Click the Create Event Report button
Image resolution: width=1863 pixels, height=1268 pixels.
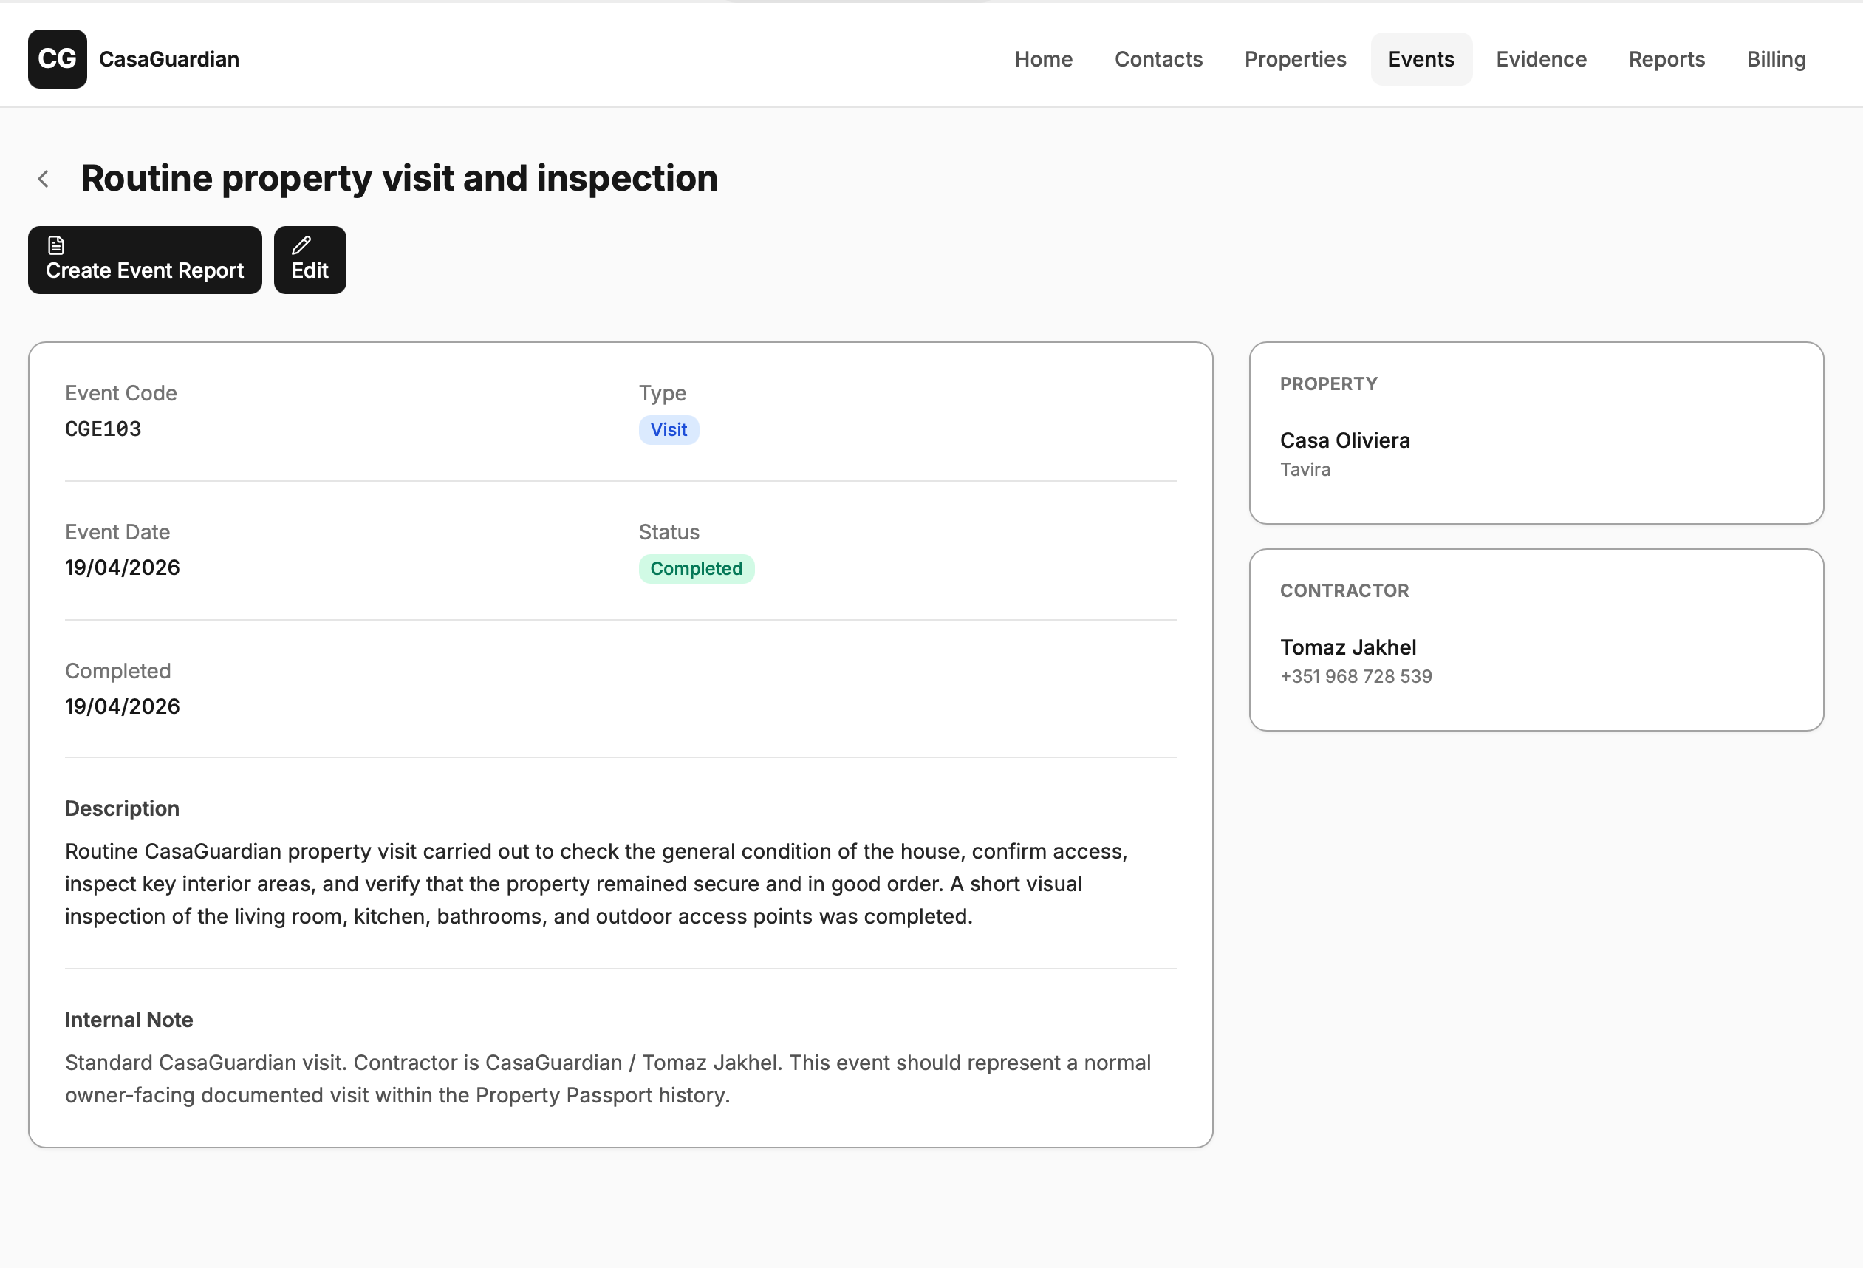pyautogui.click(x=145, y=260)
